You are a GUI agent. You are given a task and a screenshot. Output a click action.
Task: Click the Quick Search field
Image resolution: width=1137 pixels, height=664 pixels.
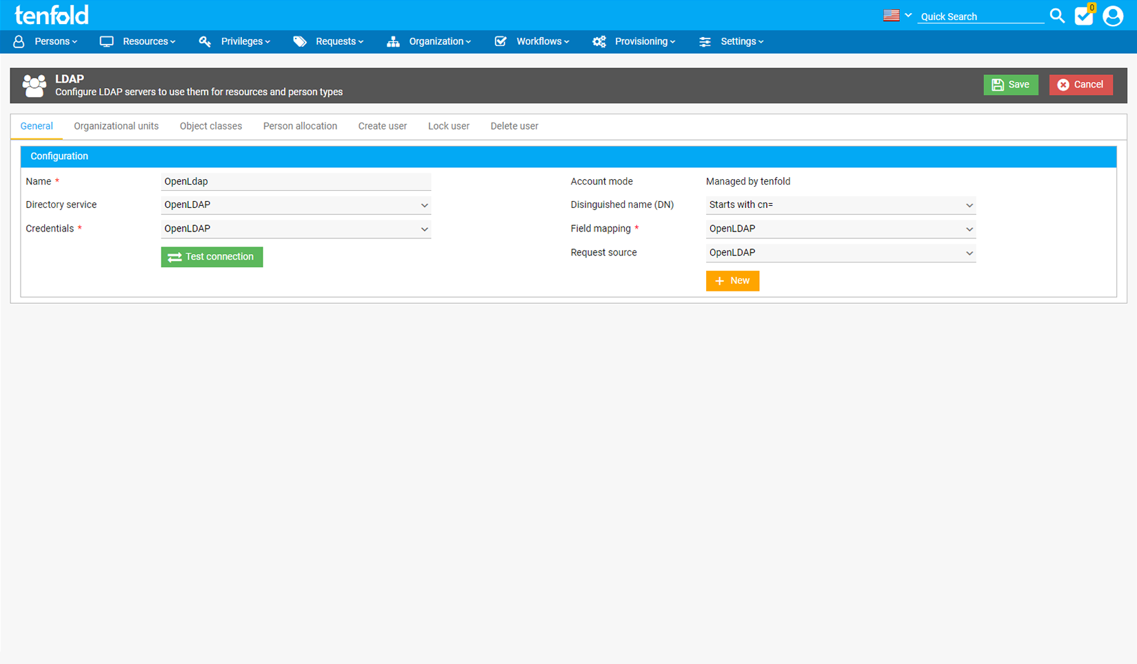980,17
